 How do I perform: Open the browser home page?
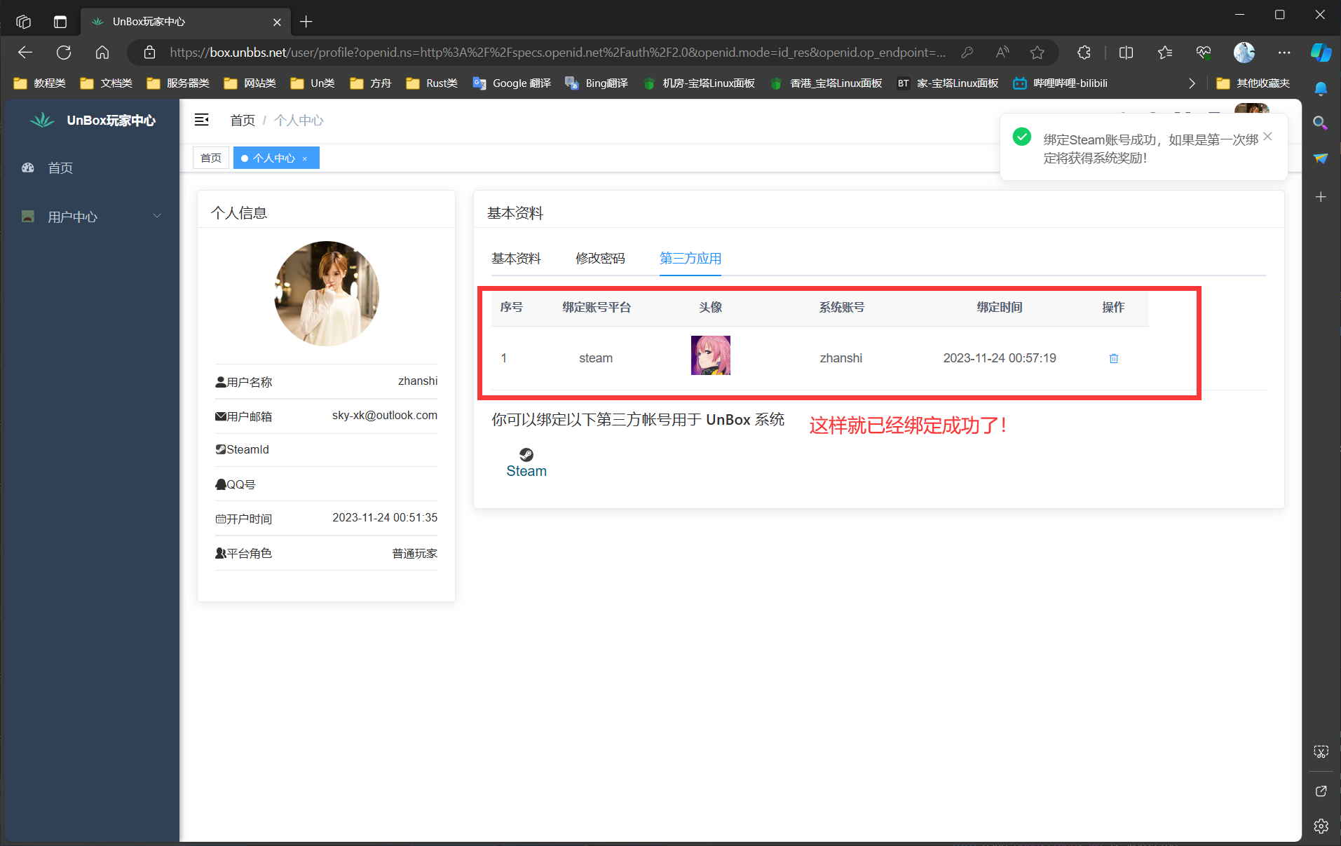pyautogui.click(x=102, y=53)
